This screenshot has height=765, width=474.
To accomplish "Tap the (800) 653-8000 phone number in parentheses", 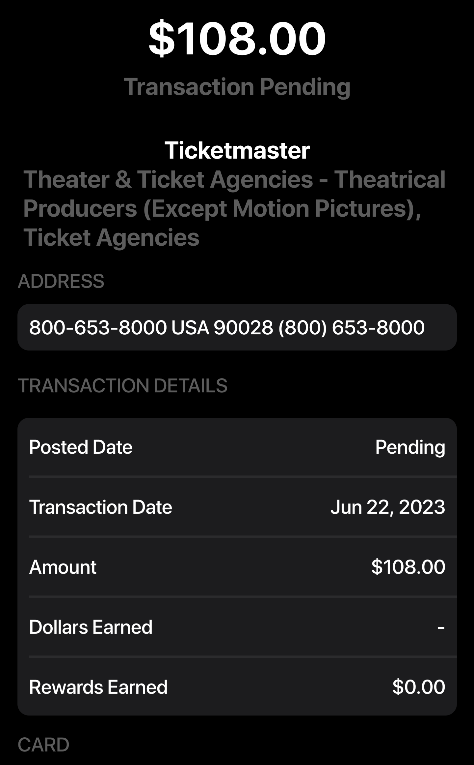I will click(352, 327).
